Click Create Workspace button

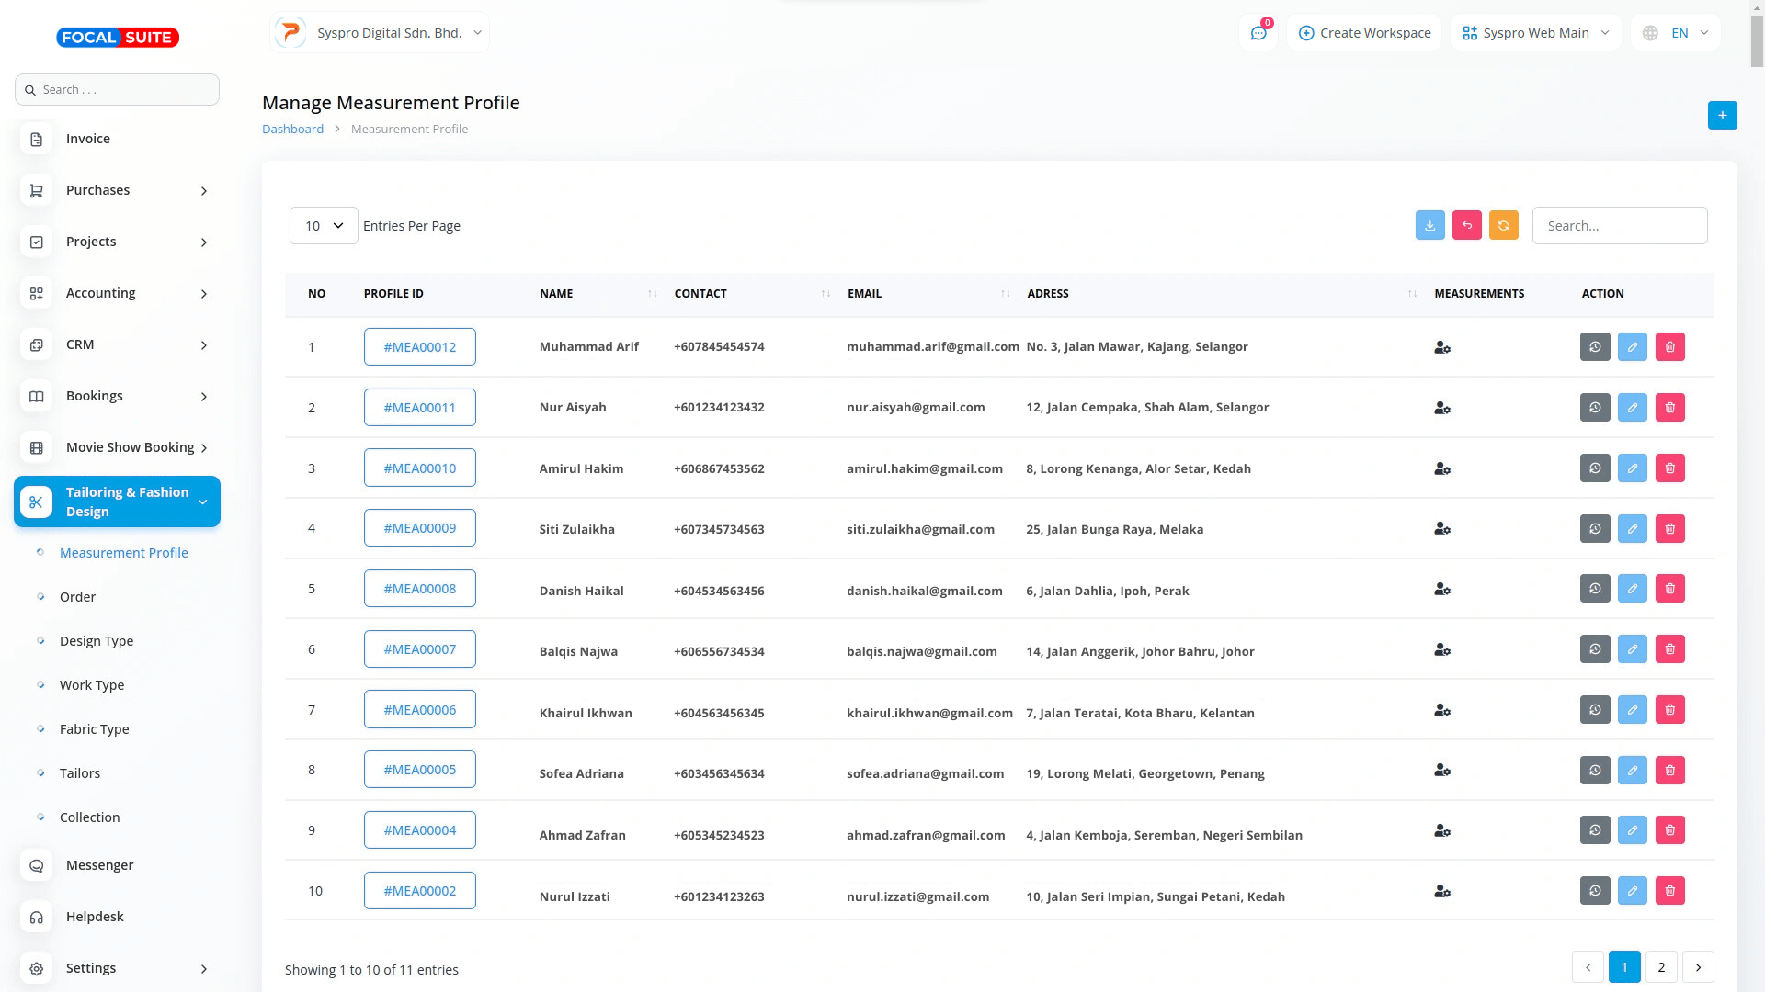(1364, 33)
